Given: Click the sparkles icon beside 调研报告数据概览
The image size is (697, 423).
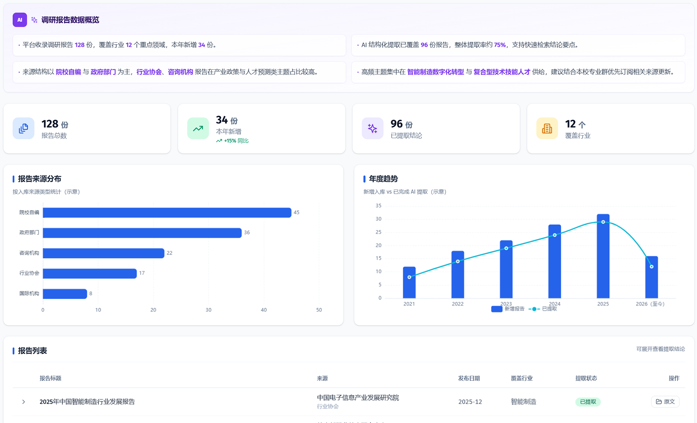Looking at the screenshot, I should click(x=34, y=20).
